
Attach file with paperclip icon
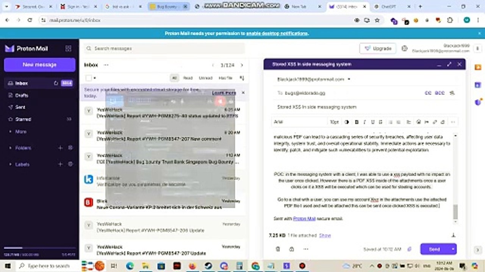tap(409, 249)
